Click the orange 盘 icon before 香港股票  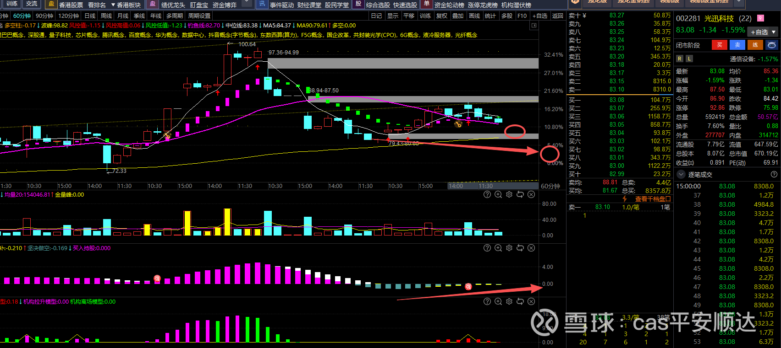click(51, 4)
